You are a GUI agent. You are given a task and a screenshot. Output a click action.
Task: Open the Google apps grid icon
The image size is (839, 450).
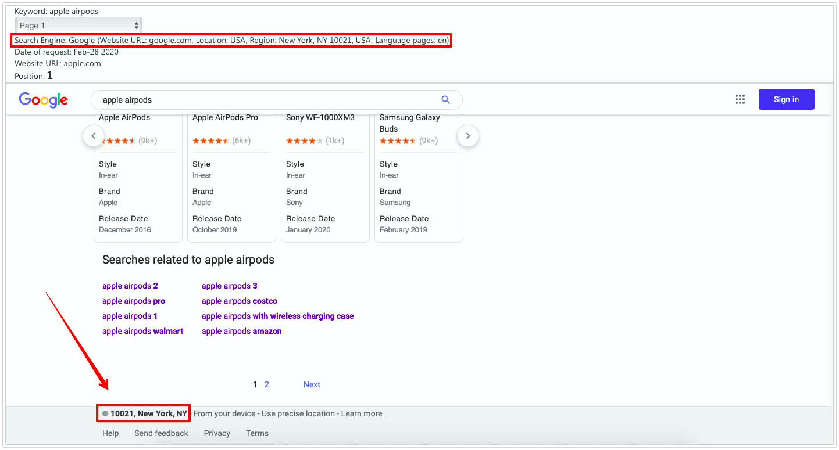[x=740, y=99]
